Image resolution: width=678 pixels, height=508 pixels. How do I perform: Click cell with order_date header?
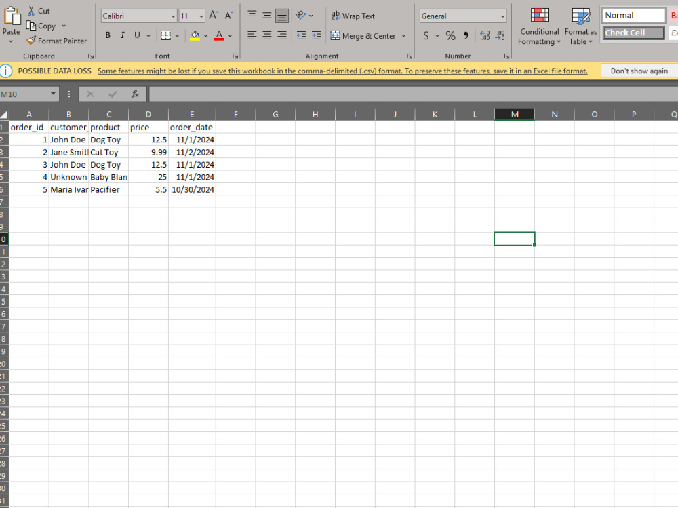[x=192, y=128]
